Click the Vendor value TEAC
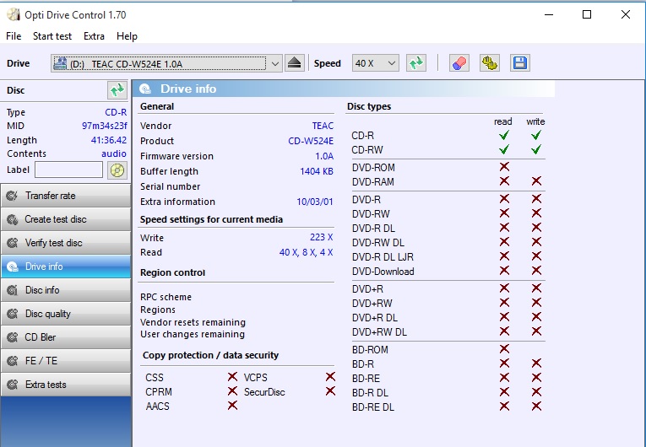 click(323, 126)
